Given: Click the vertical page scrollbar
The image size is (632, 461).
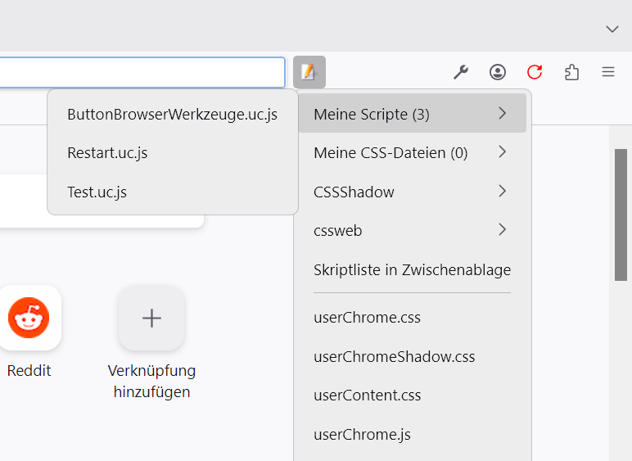Looking at the screenshot, I should pos(622,215).
